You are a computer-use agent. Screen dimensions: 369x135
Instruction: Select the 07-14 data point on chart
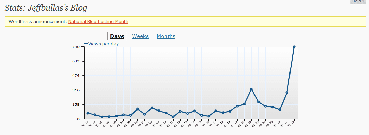[194, 111]
